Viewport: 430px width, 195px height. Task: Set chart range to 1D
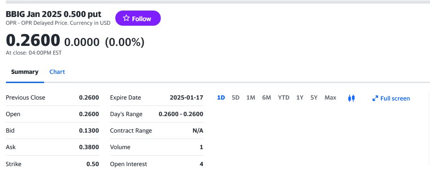tap(221, 98)
